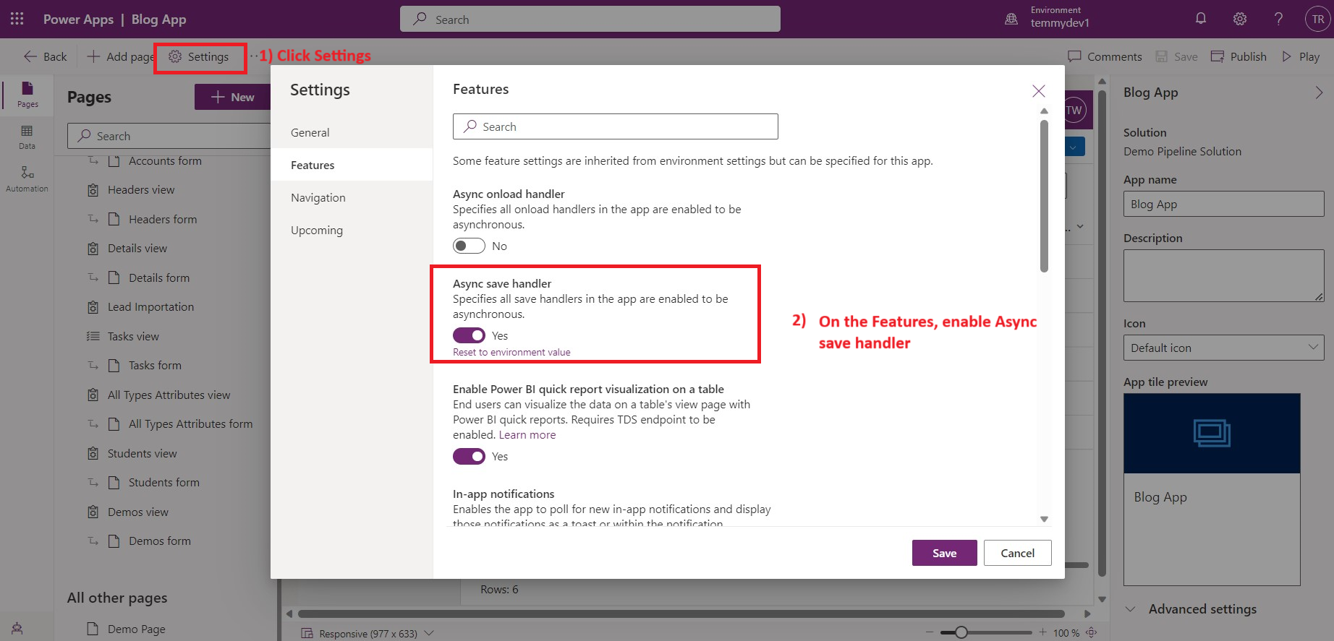1334x641 pixels.
Task: Open the help question mark icon
Action: pos(1279,19)
